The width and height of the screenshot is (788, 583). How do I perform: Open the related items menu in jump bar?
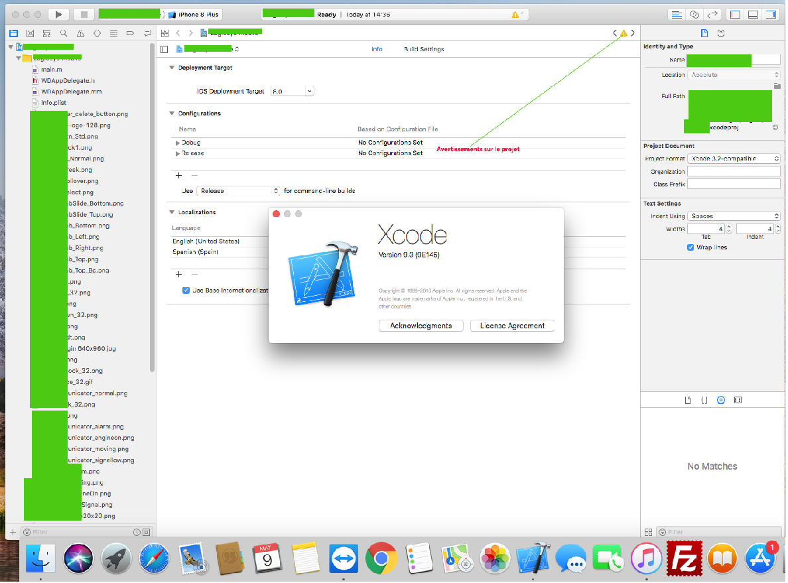[165, 34]
